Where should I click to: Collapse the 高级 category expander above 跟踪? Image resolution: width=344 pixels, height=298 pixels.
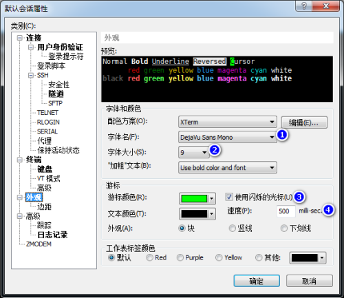[x=20, y=216]
